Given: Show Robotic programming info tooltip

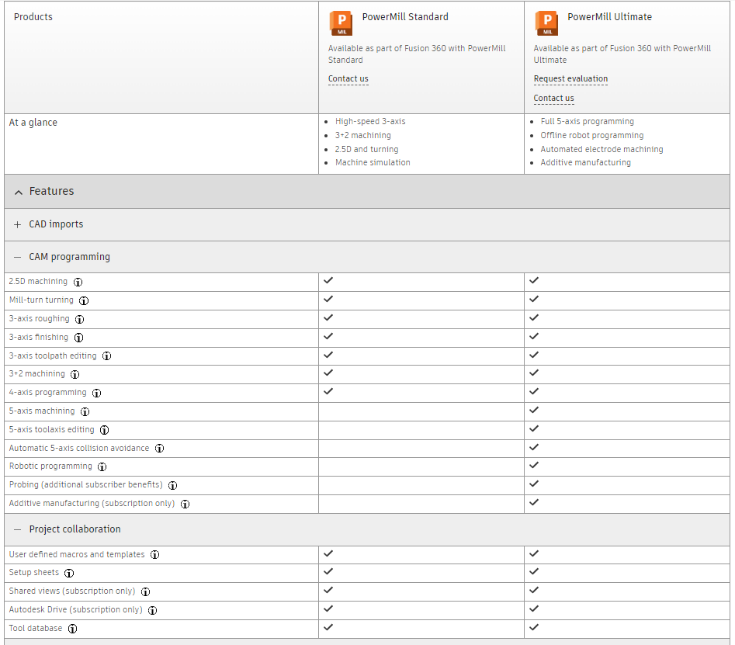Looking at the screenshot, I should [102, 466].
